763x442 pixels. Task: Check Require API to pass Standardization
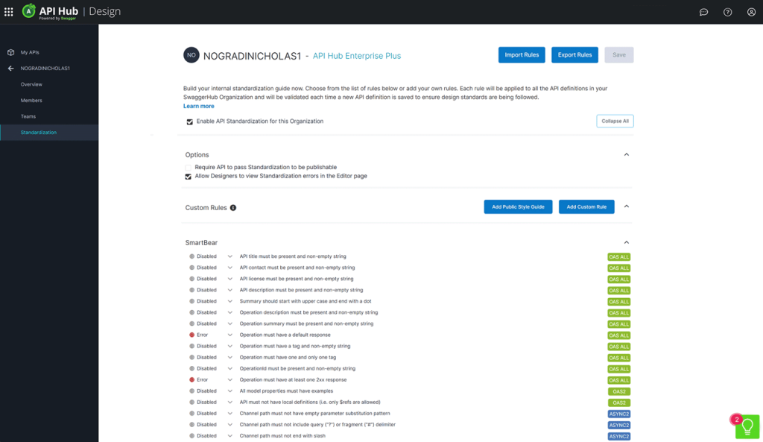pos(189,168)
